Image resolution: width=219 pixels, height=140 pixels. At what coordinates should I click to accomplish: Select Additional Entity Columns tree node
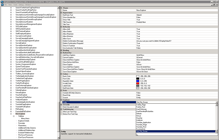coord(27,128)
